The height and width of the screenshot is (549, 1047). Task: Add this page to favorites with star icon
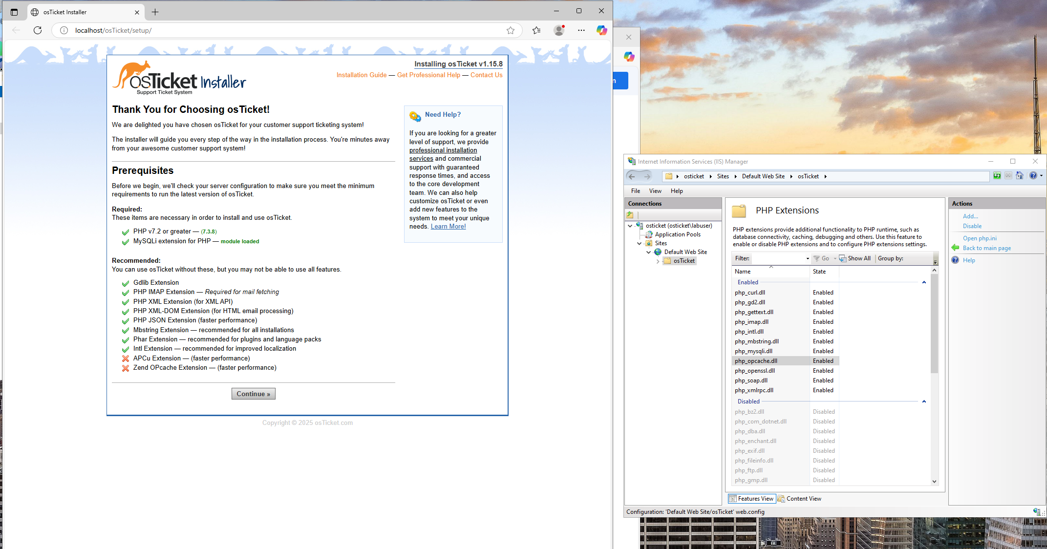point(511,30)
